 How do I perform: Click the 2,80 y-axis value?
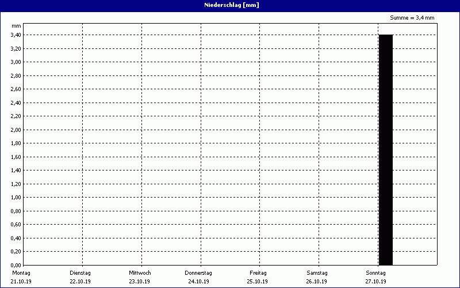coord(16,75)
